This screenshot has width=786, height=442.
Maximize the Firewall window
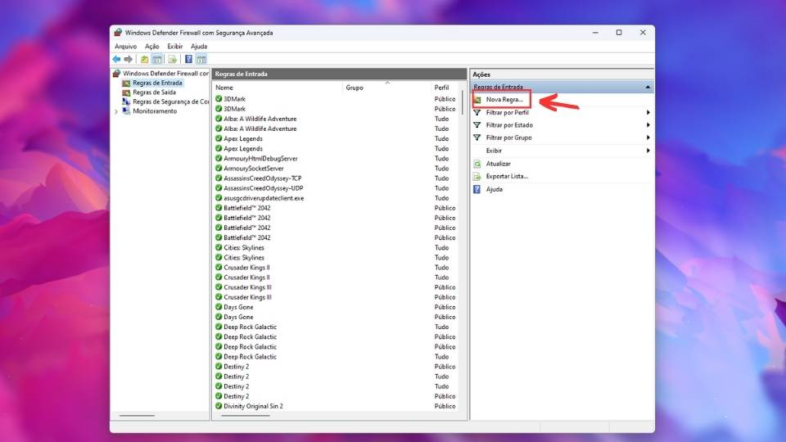(x=619, y=33)
